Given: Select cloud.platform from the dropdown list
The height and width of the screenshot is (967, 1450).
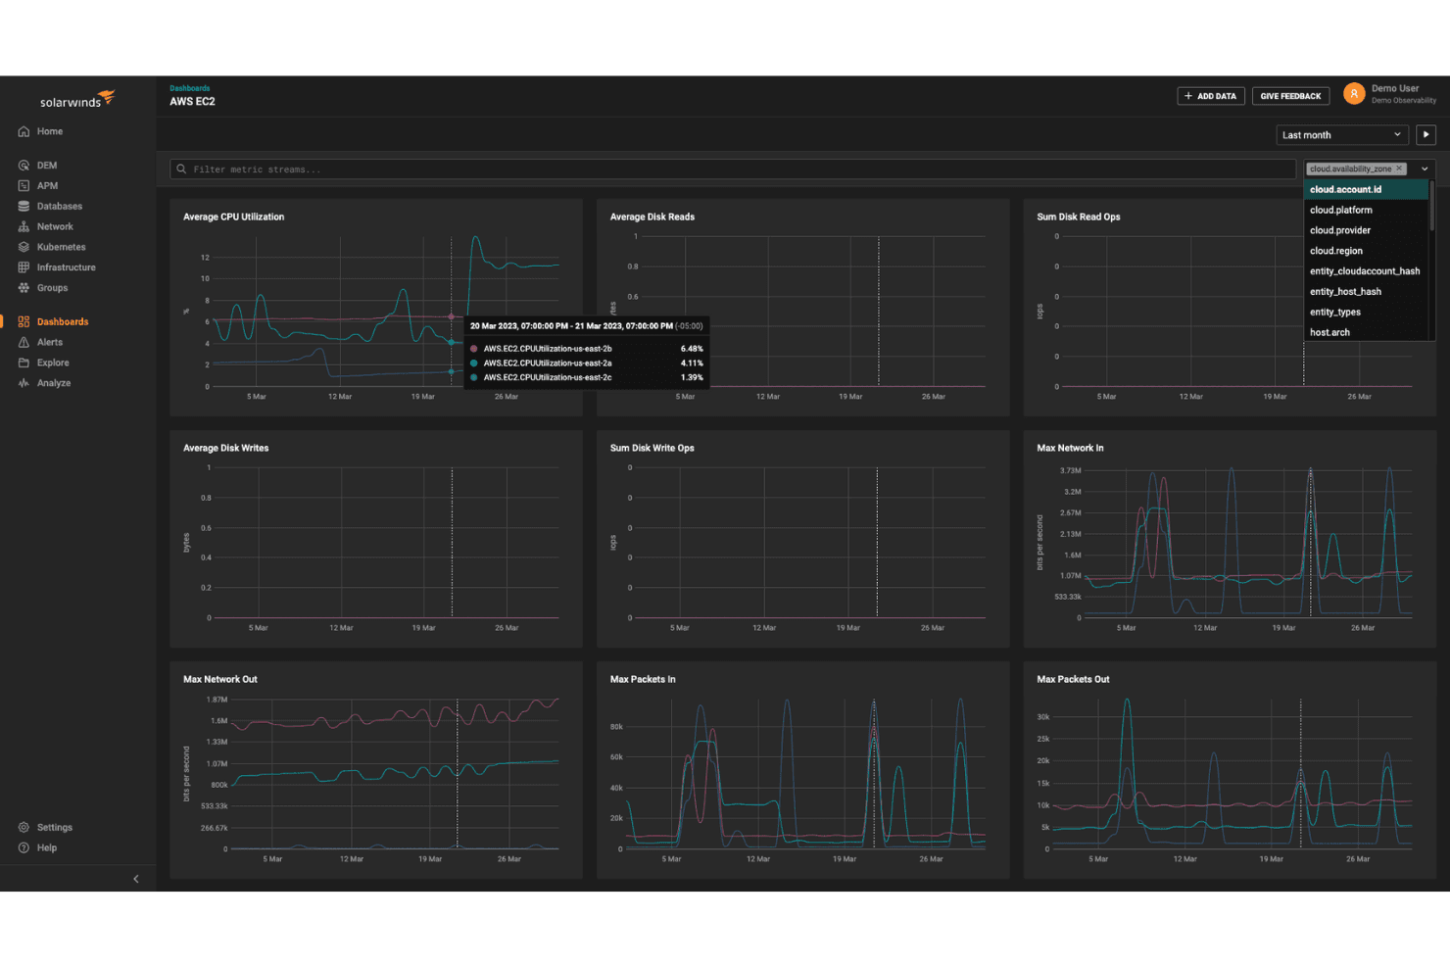Looking at the screenshot, I should point(1366,211).
